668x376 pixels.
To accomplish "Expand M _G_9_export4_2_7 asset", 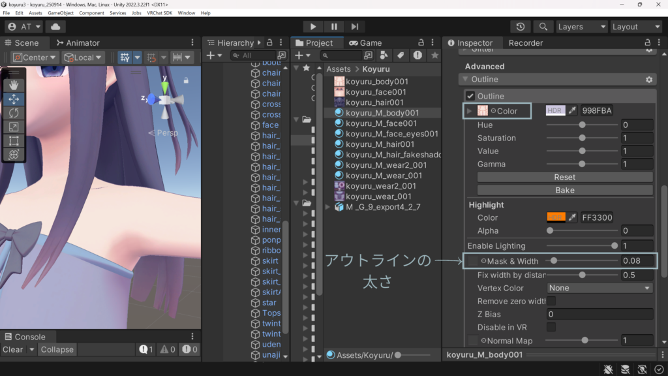I will (x=327, y=207).
